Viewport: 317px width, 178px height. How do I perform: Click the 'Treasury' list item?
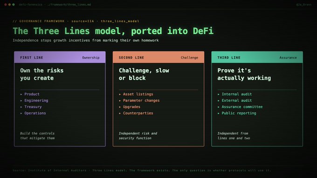coord(33,107)
